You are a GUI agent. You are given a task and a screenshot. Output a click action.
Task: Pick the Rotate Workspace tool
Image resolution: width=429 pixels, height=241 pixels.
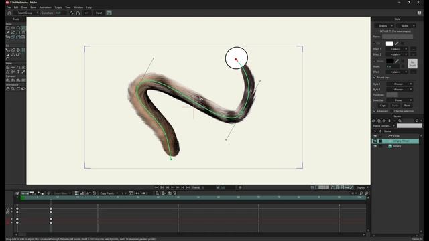(18, 89)
